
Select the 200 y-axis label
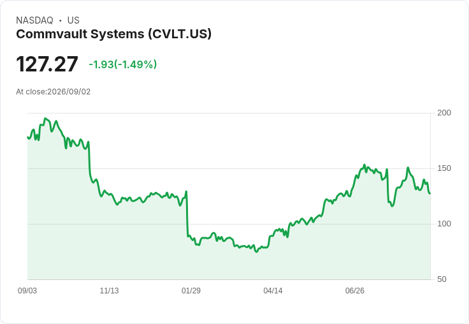pos(444,113)
